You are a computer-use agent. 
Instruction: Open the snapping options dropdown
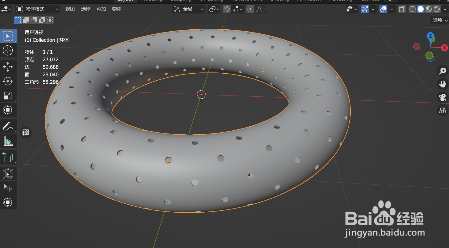click(237, 9)
